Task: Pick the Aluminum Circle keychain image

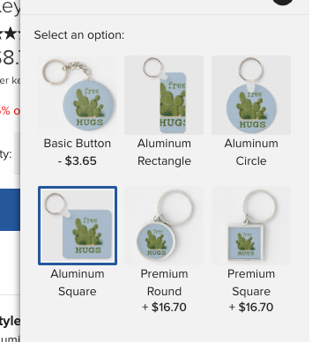Action: [251, 95]
